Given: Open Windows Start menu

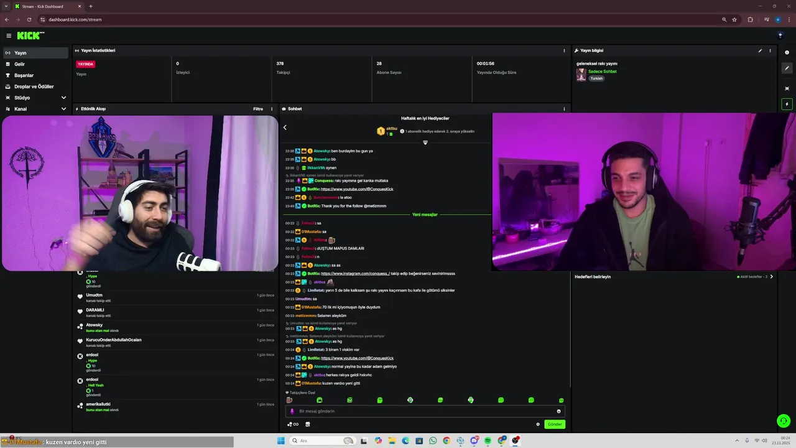Looking at the screenshot, I should point(280,441).
